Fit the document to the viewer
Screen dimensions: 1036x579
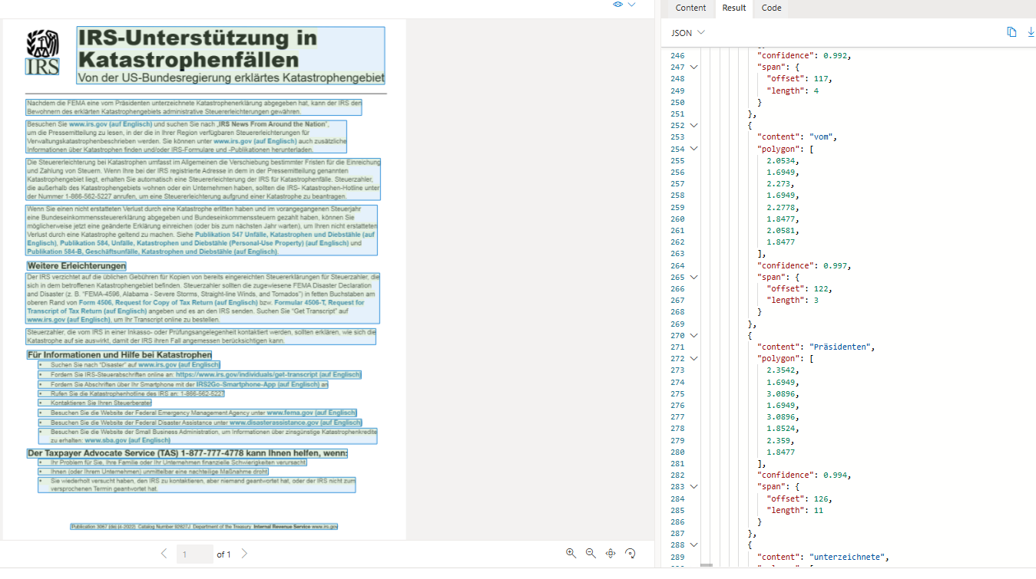(x=611, y=553)
